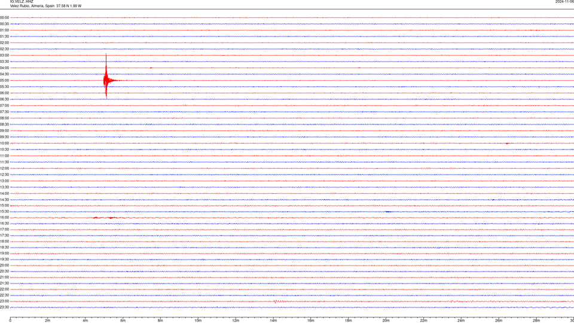Click the station location text 'Velez Rubio, Almeria, Spain'
The width and height of the screenshot is (574, 323).
pos(32,6)
